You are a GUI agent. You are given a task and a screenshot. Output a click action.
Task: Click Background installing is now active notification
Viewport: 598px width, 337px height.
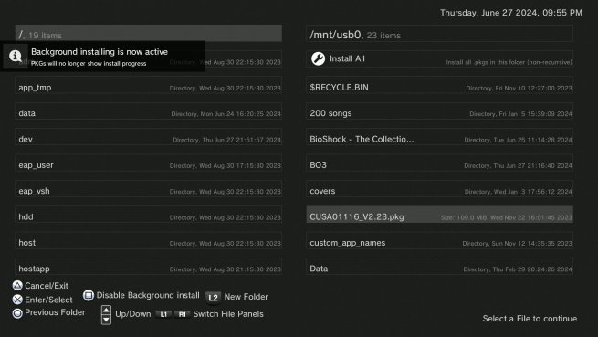103,56
